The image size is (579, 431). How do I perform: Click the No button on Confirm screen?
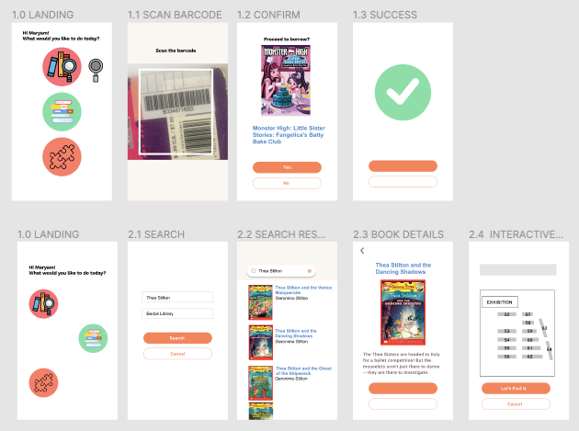[x=287, y=183]
